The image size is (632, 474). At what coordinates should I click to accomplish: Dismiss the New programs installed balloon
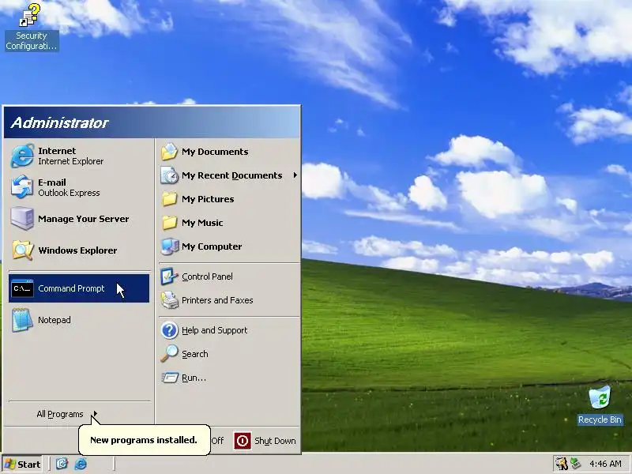[x=144, y=440]
